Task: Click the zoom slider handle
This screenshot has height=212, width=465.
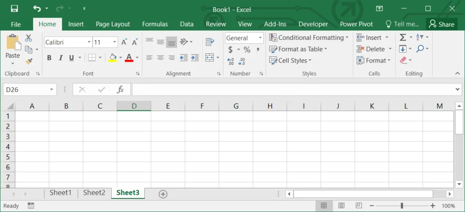Action: click(402, 206)
